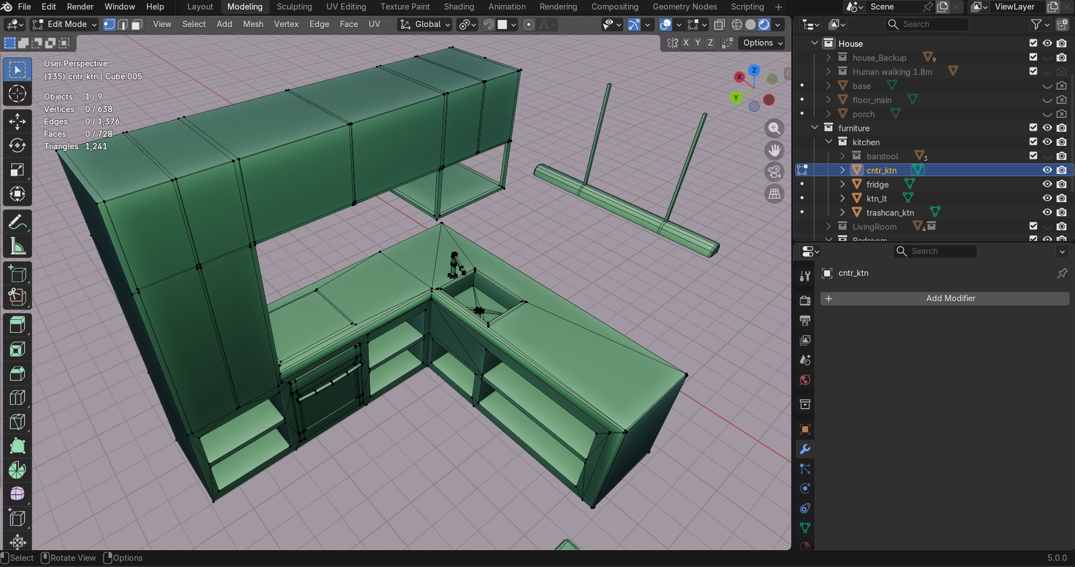This screenshot has height=567, width=1075.
Task: Select the Select Box tool
Action: click(17, 70)
